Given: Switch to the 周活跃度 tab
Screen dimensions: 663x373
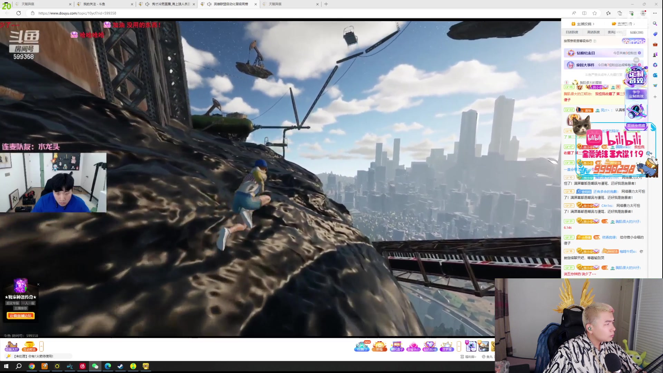Looking at the screenshot, I should click(594, 32).
